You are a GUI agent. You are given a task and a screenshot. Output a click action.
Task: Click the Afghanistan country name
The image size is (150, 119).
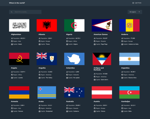(16, 34)
